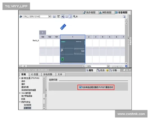The width and height of the screenshot is (150, 120).
Task: Select the IO 变量 tab
Action: pyautogui.click(x=35, y=74)
